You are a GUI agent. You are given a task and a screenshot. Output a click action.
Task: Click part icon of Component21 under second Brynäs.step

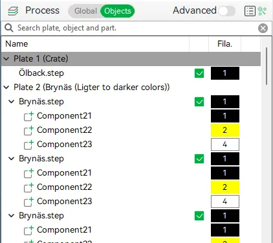pyautogui.click(x=28, y=173)
